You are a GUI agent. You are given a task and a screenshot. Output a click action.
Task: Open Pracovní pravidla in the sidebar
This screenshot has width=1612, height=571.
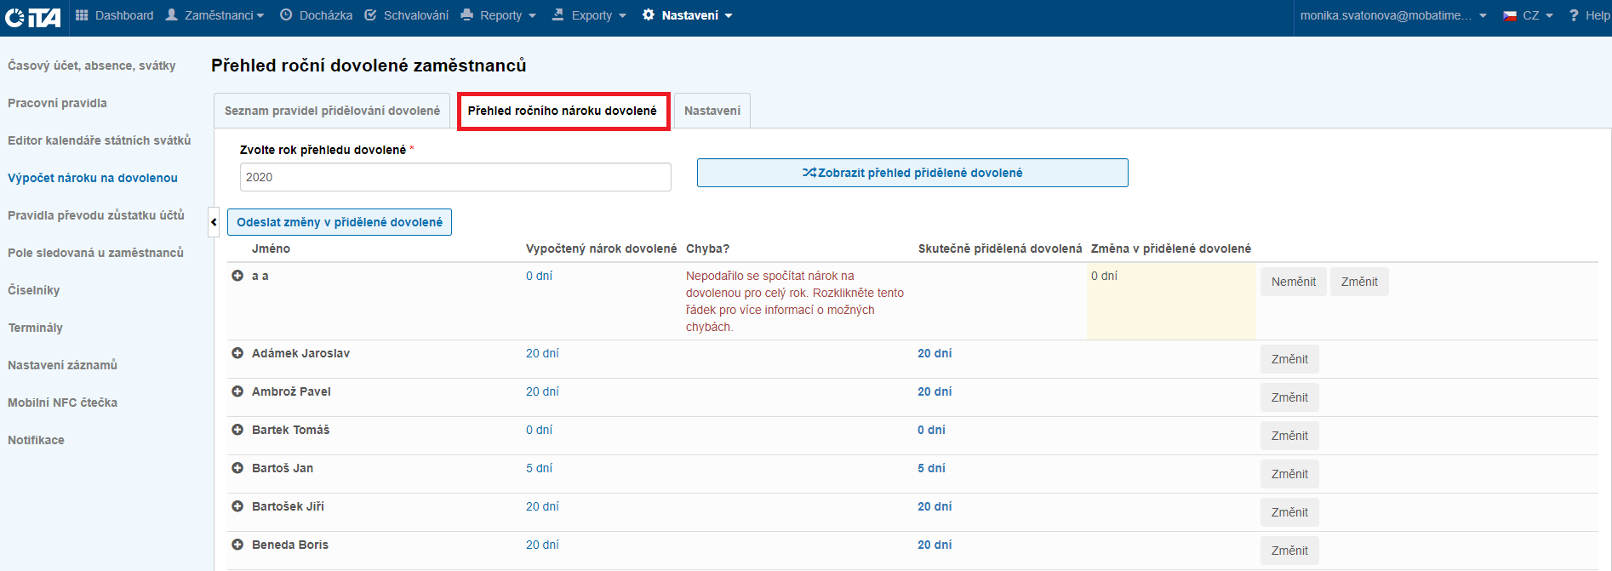click(57, 103)
